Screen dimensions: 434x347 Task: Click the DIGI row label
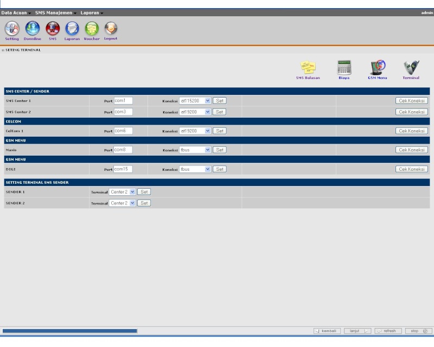click(10, 169)
